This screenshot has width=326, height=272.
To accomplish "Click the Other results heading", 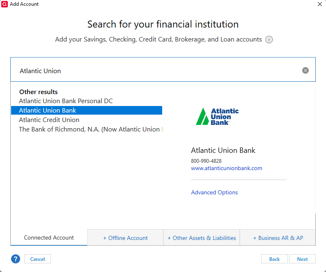I will [39, 92].
